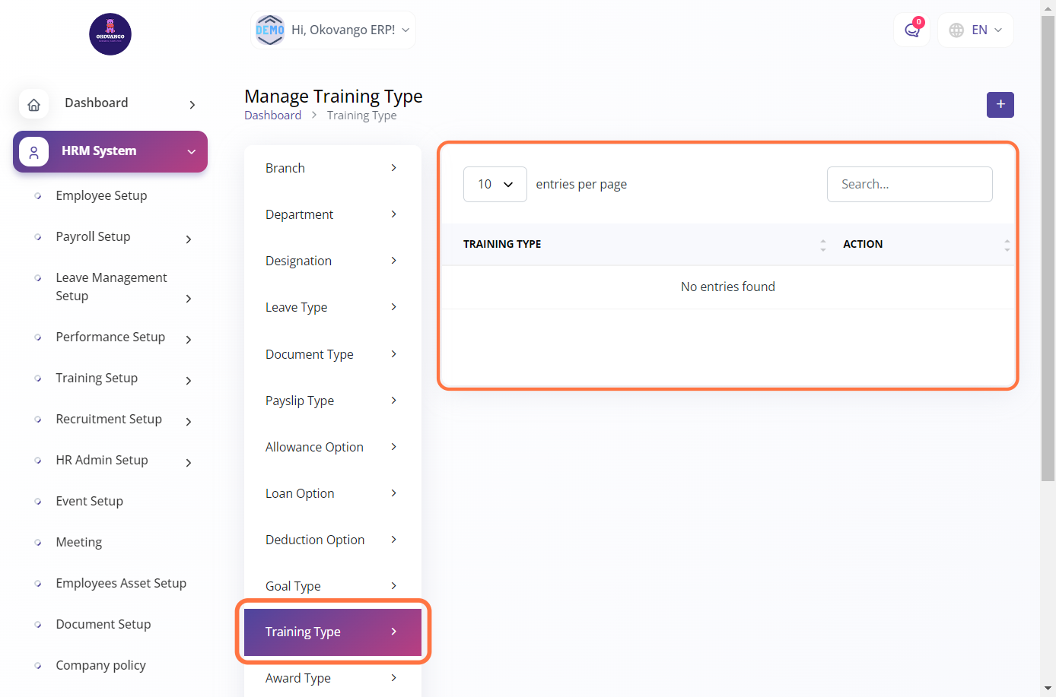Expand the Payroll Setup submenu
Viewport: 1056px width, 697px height.
[x=189, y=239]
